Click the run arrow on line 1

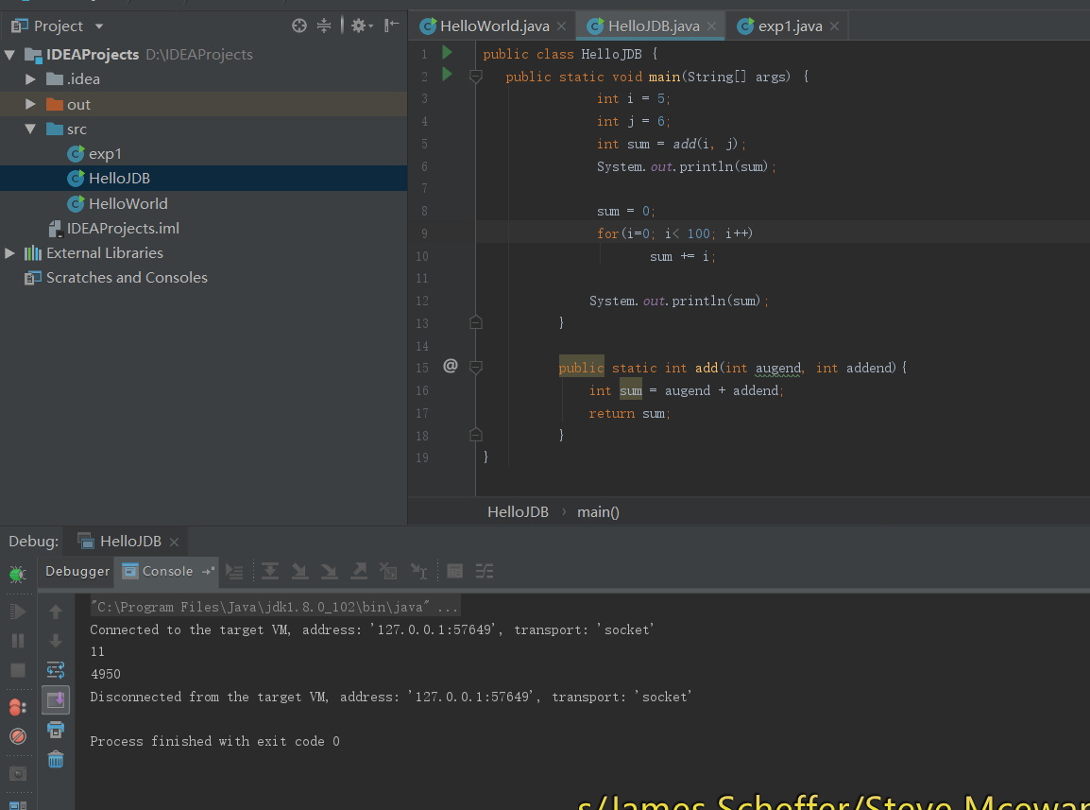coord(447,53)
